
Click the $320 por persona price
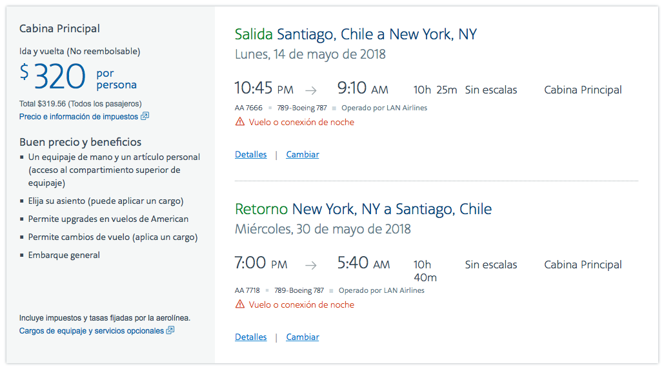78,77
